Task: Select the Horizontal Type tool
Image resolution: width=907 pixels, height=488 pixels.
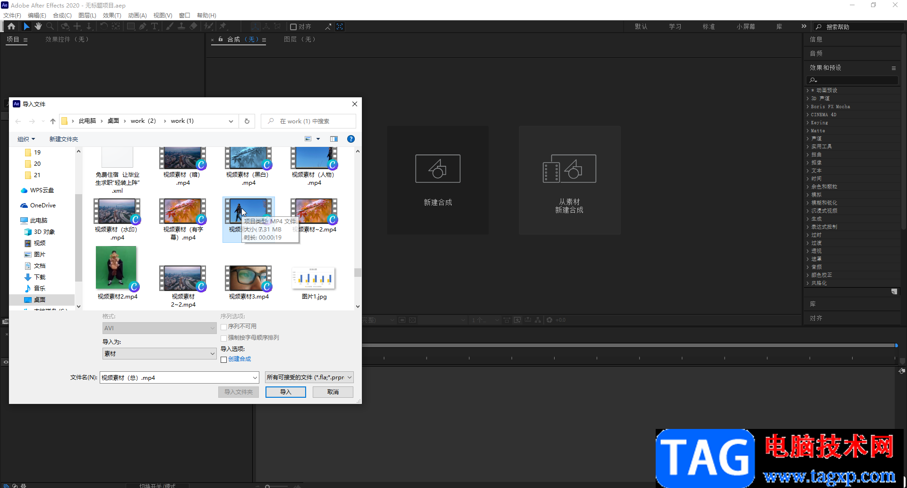Action: click(154, 26)
